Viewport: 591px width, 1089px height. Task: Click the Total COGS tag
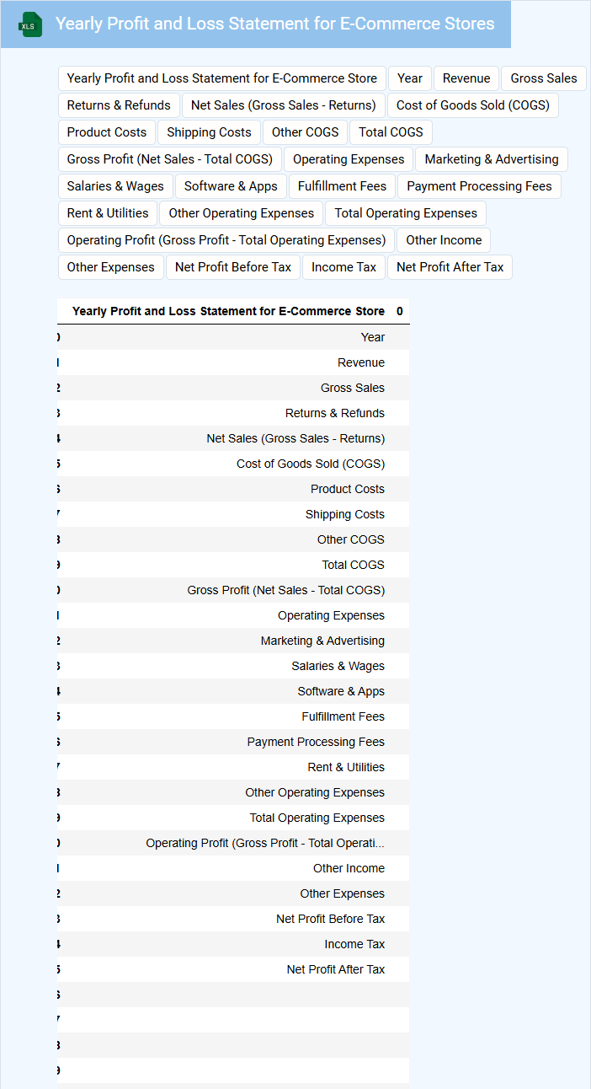tap(391, 132)
